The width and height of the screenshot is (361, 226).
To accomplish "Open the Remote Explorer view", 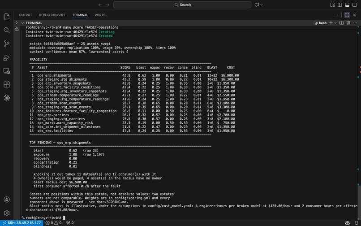I will click(7, 71).
